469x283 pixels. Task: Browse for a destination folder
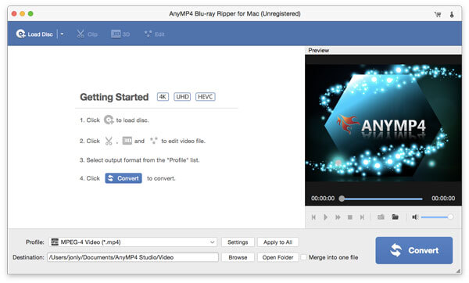pyautogui.click(x=238, y=257)
